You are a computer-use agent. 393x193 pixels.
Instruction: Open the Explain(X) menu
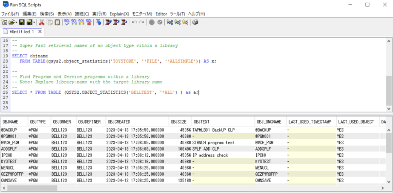tap(119, 14)
